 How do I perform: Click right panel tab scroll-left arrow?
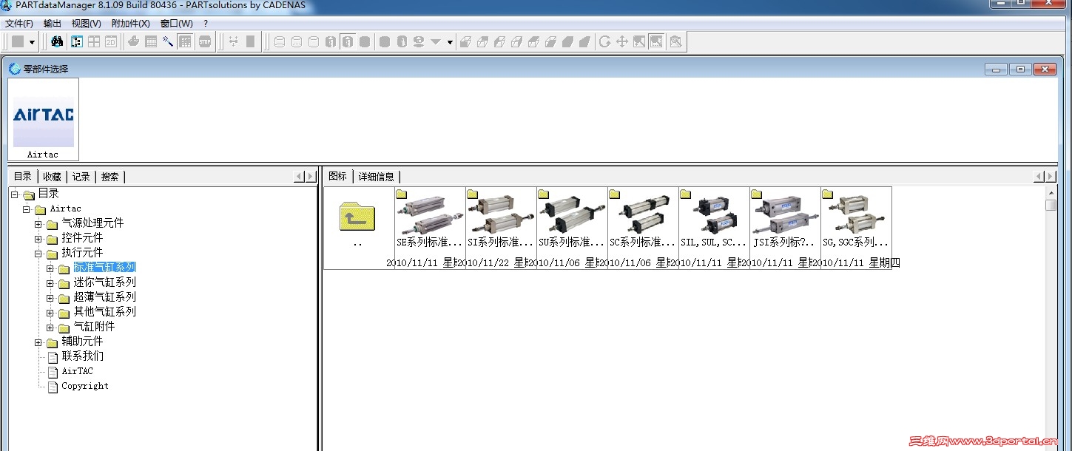pyautogui.click(x=1039, y=176)
